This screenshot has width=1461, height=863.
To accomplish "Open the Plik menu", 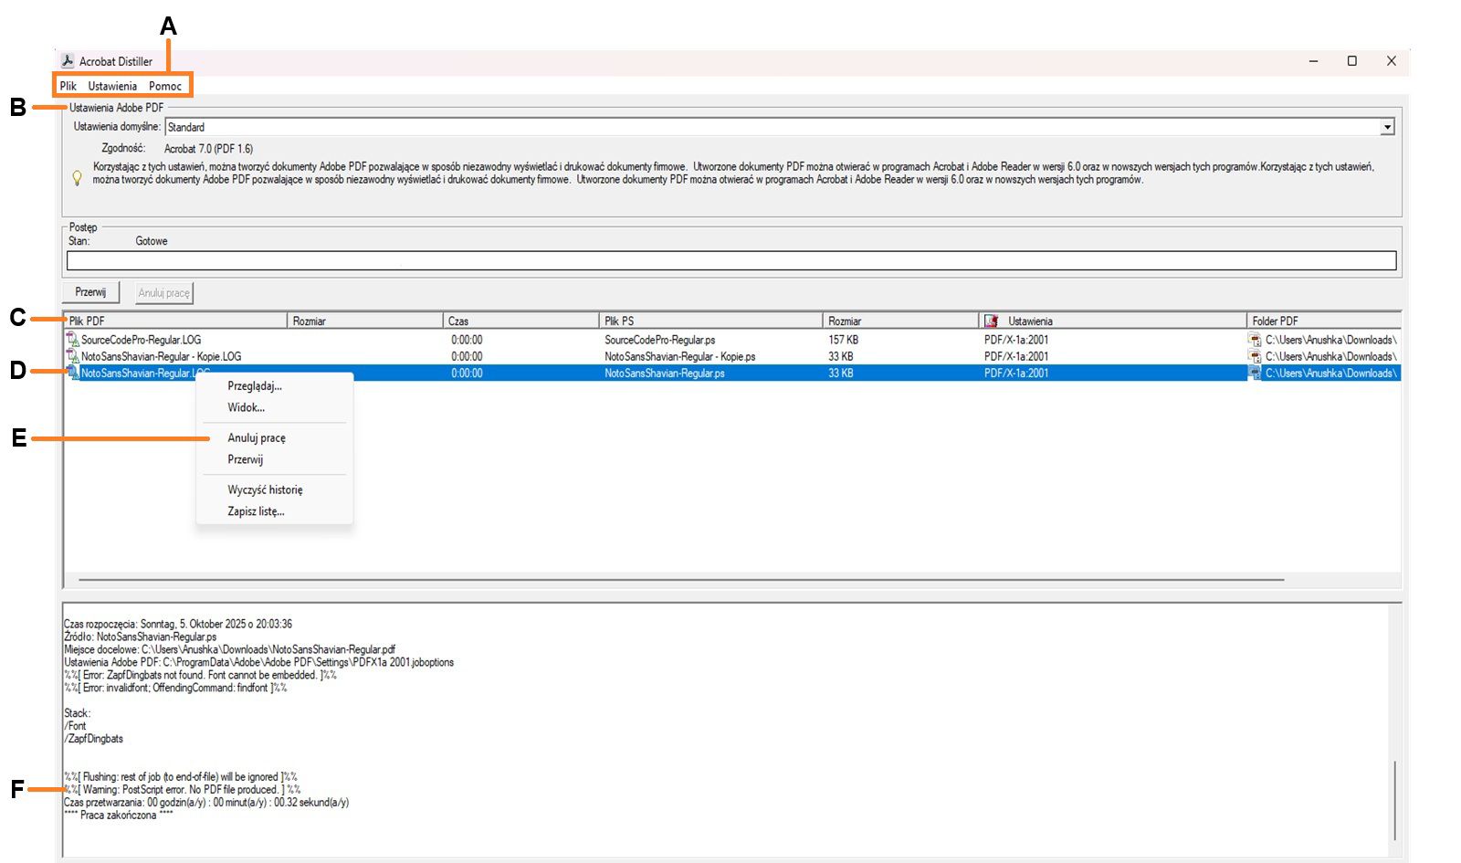I will coord(68,86).
